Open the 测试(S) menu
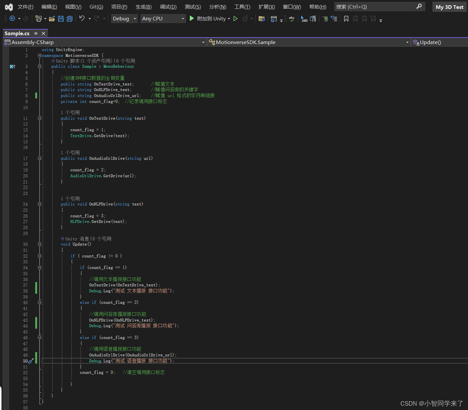 point(193,7)
